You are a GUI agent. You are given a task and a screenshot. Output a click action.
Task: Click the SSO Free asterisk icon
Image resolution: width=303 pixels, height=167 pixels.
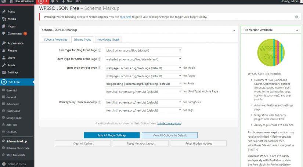click(x=4, y=82)
